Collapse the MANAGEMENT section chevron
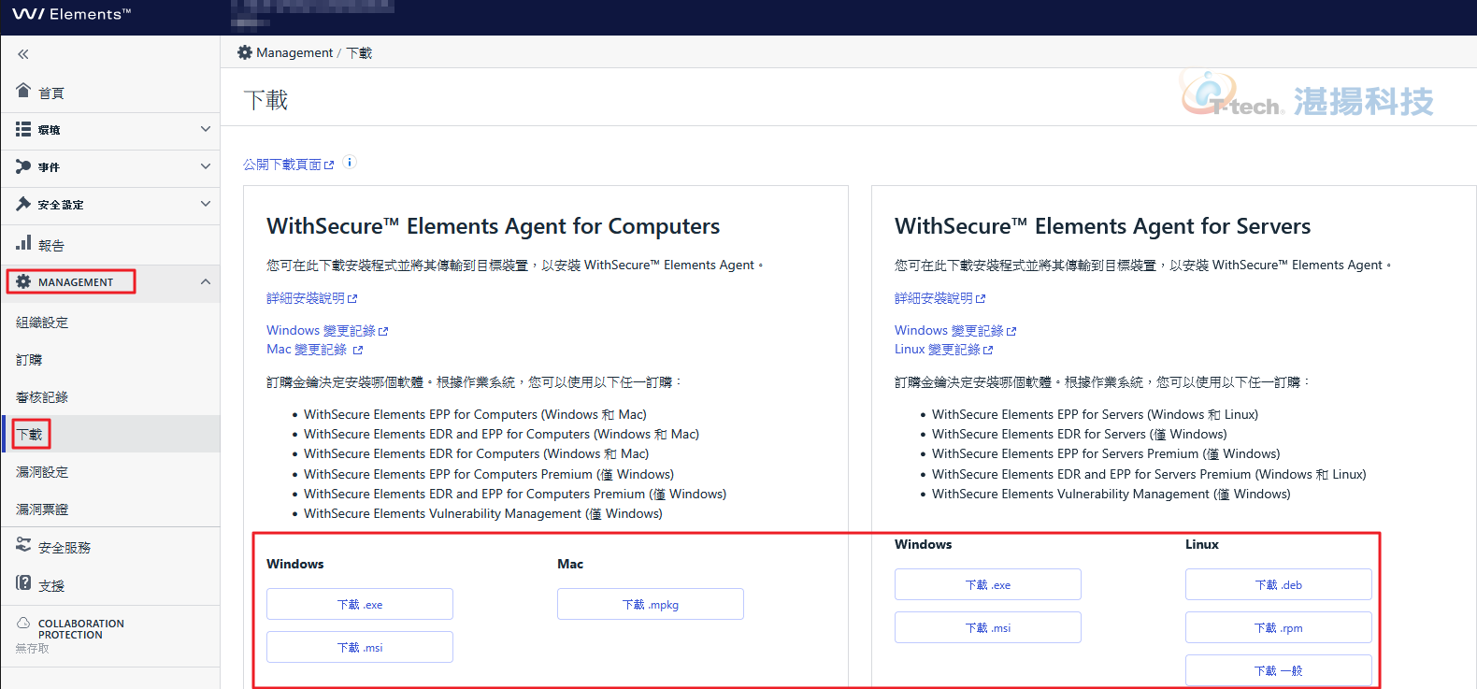The image size is (1477, 689). pyautogui.click(x=206, y=281)
